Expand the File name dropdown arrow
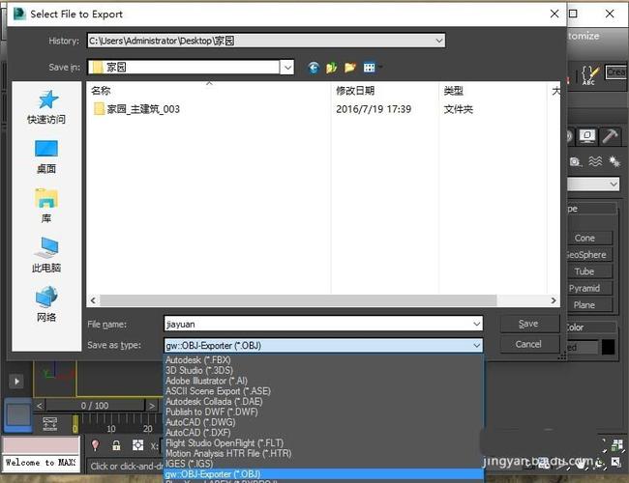The image size is (629, 483). tap(476, 324)
